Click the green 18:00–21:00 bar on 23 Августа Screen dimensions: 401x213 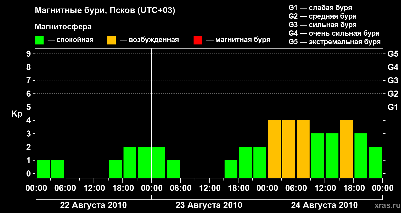pos(245,162)
